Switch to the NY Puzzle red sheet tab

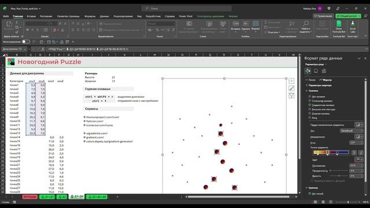pyautogui.click(x=30, y=196)
